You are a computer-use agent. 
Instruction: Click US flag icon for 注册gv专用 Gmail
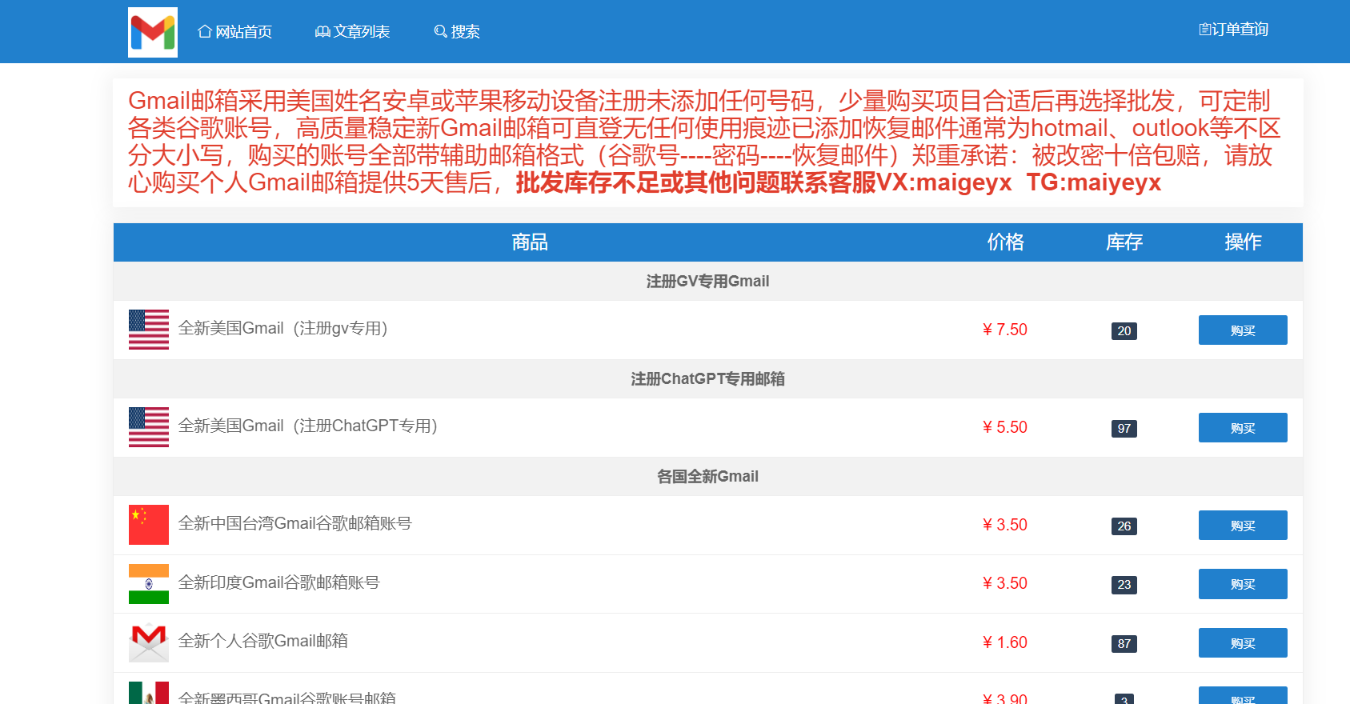149,330
